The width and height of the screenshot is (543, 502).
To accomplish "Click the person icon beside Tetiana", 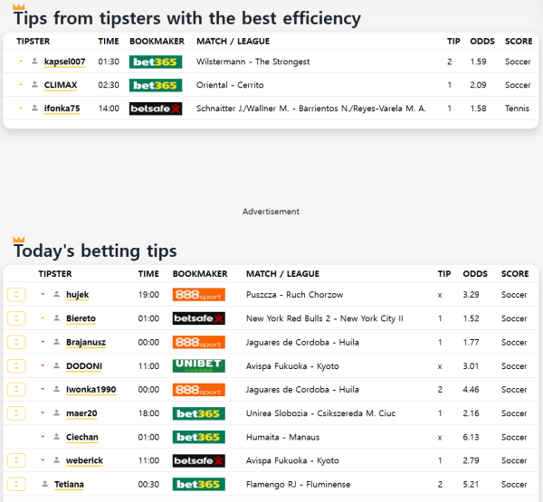I will 45,484.
